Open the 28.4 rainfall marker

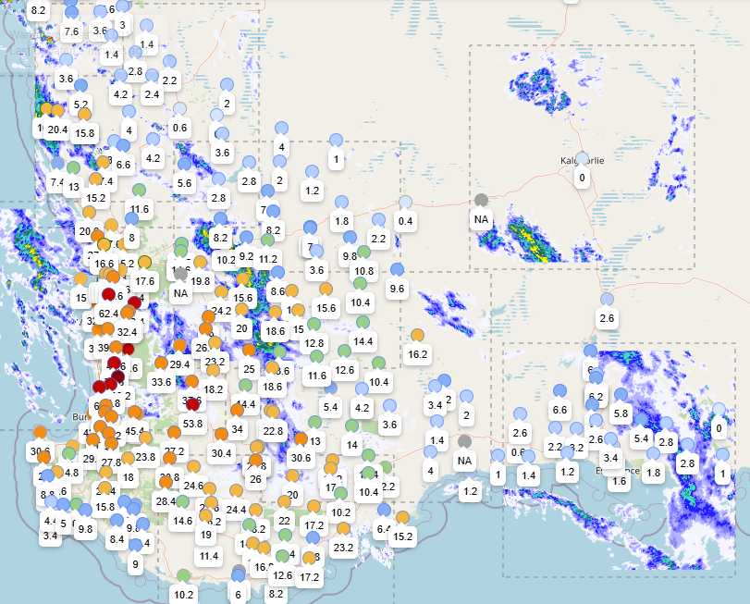[x=166, y=482]
